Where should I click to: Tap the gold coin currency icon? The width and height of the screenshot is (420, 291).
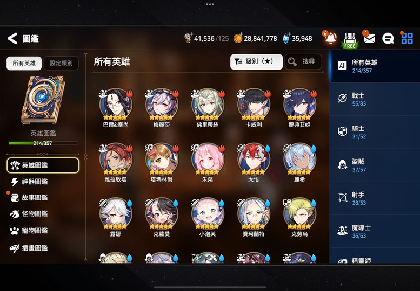point(238,38)
